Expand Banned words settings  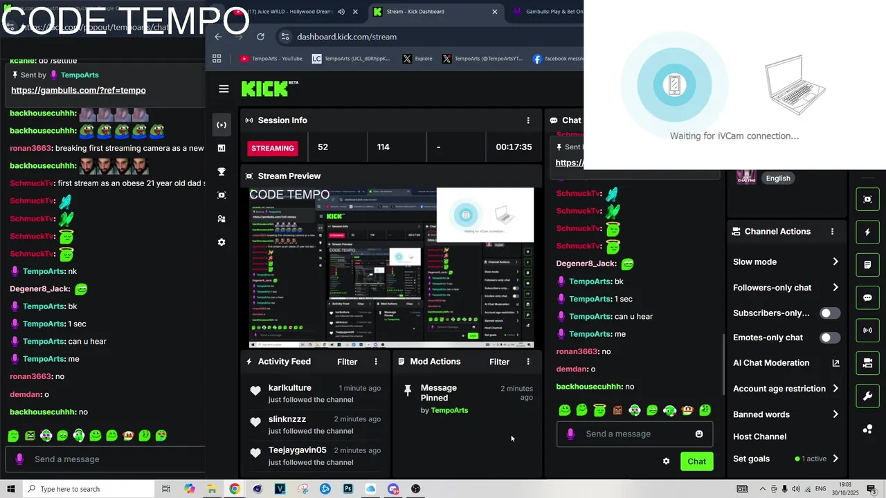[835, 414]
